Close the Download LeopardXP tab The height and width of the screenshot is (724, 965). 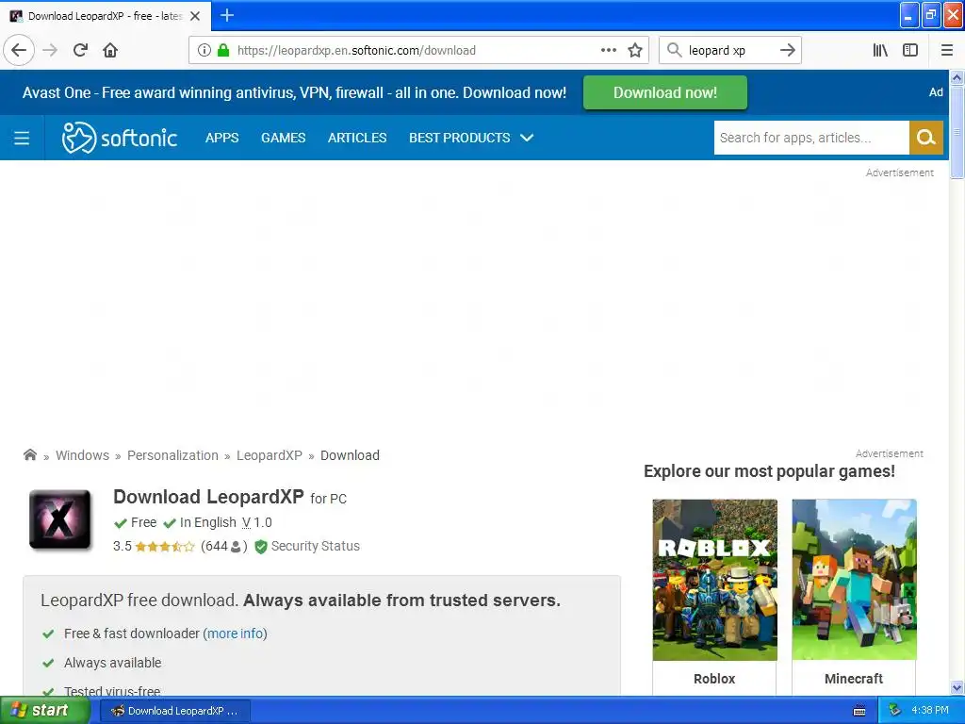(195, 16)
